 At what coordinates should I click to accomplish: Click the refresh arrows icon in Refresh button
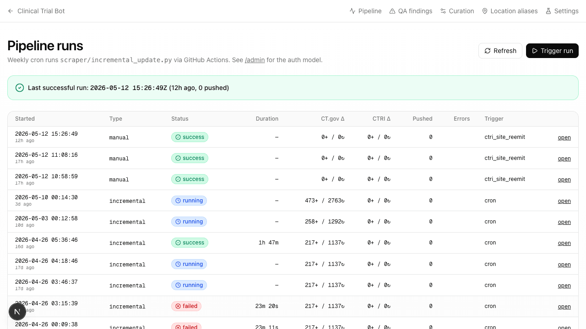(488, 51)
